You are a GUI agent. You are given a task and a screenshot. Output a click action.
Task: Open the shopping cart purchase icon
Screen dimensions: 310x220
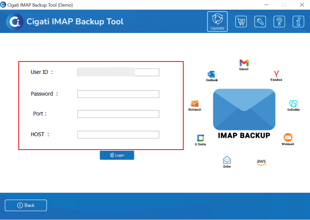[x=241, y=22]
